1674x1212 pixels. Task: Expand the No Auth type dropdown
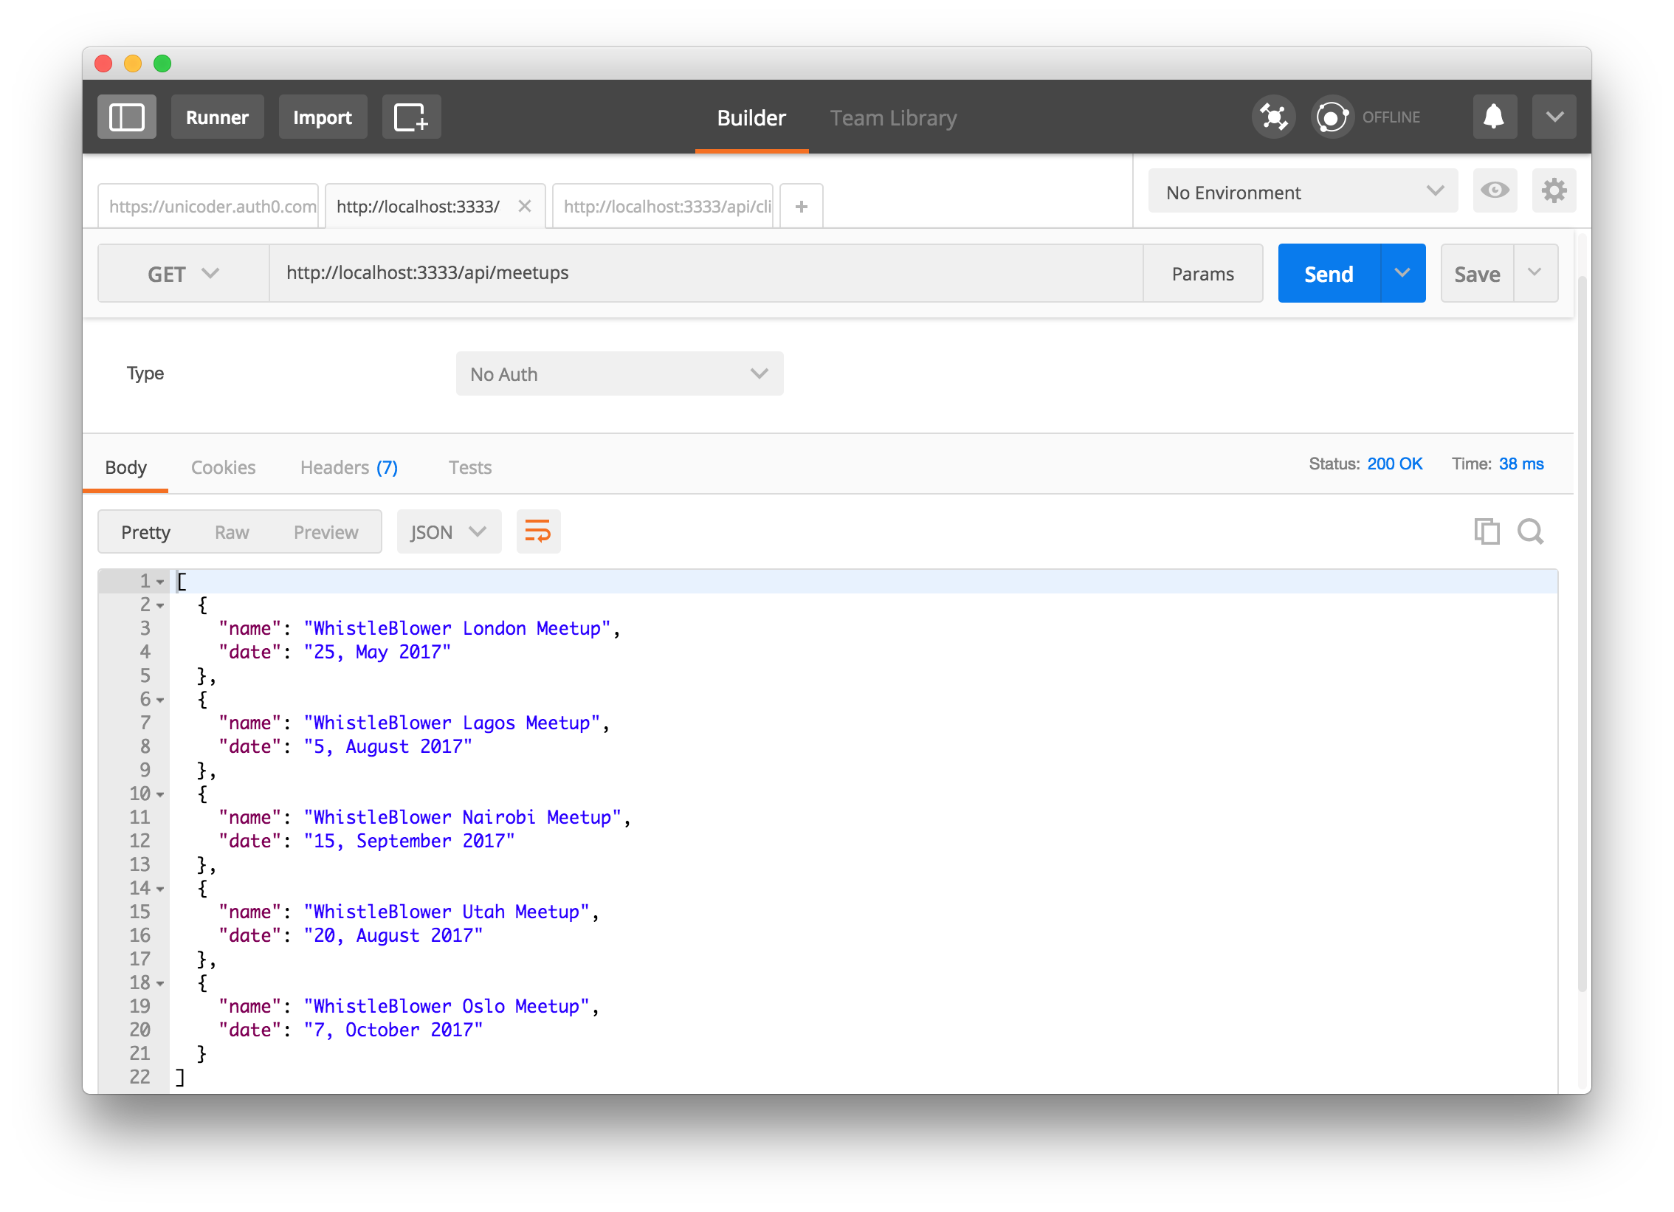point(619,374)
